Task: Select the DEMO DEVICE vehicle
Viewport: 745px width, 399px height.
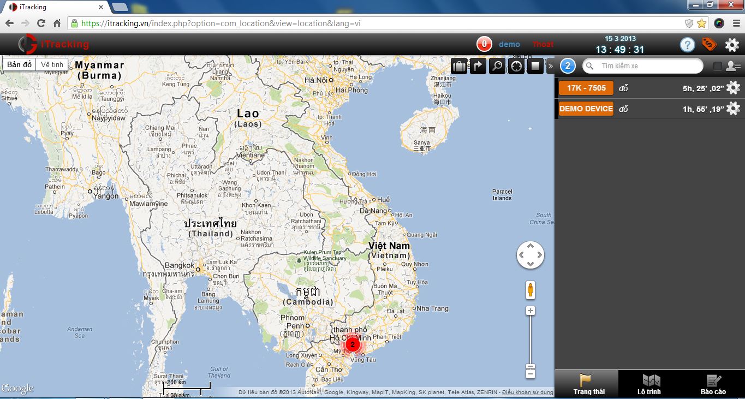Action: pos(586,109)
